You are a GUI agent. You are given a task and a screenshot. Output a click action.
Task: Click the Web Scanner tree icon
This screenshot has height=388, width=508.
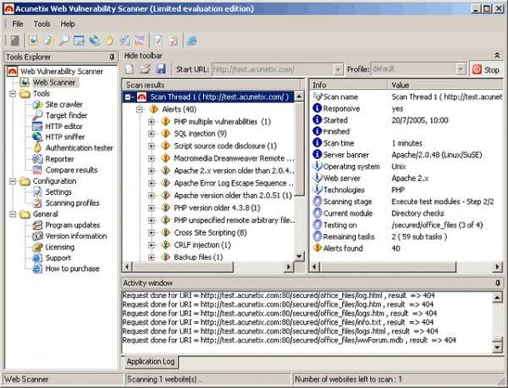click(25, 82)
